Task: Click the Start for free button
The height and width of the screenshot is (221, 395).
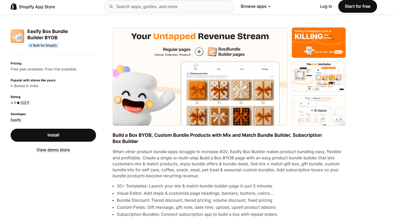Action: pyautogui.click(x=358, y=6)
